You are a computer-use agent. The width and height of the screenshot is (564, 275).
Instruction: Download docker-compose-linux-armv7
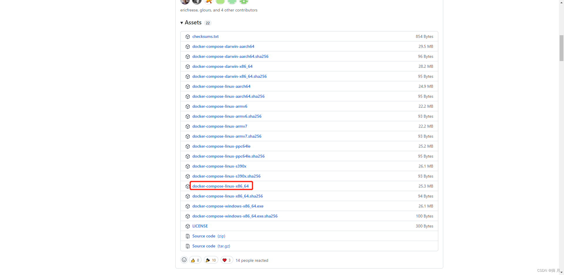[x=220, y=126]
